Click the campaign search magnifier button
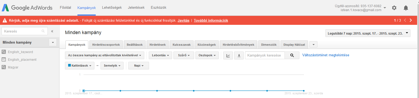 point(292,55)
